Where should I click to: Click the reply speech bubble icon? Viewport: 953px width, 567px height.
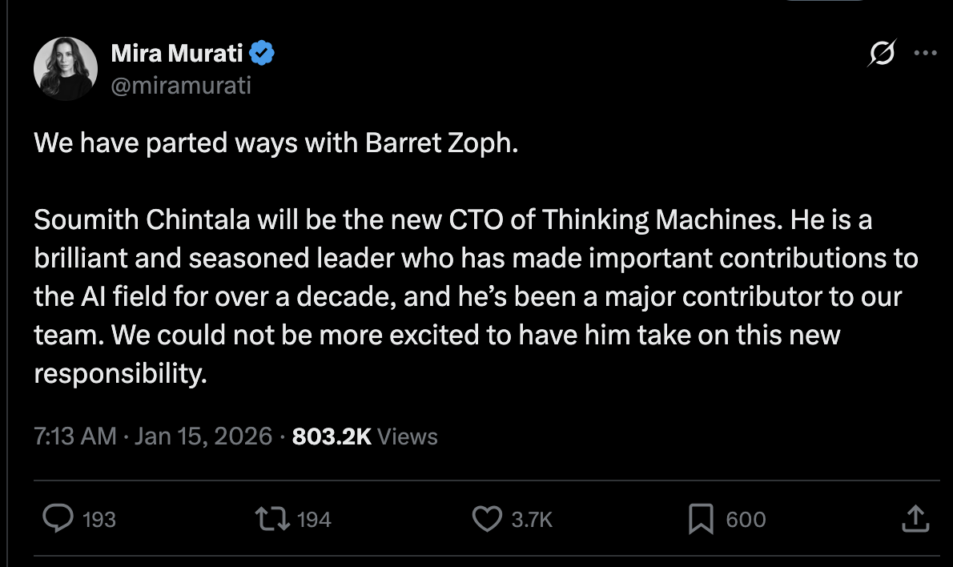(58, 519)
